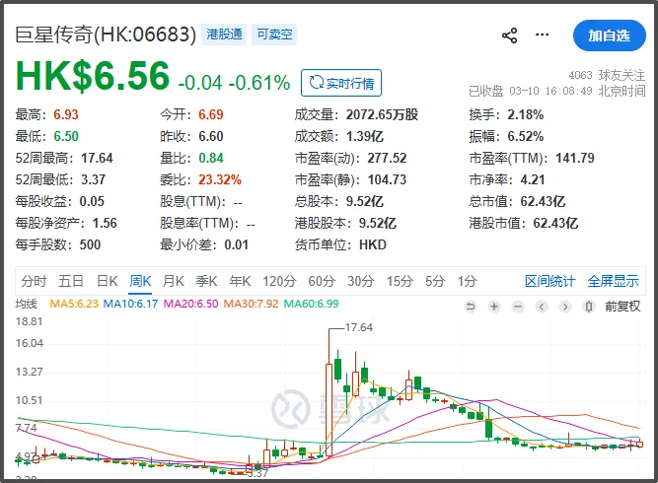This screenshot has width=658, height=483.
Task: Zoom in chart with plus icon
Action: tap(494, 307)
